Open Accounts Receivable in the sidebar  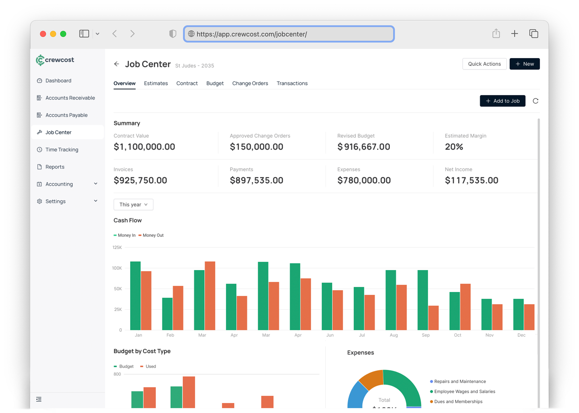tap(67, 98)
